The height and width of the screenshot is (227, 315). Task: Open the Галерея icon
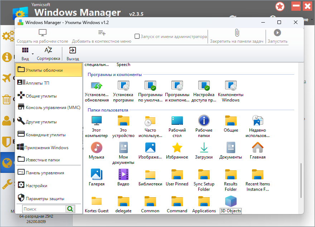(96, 174)
